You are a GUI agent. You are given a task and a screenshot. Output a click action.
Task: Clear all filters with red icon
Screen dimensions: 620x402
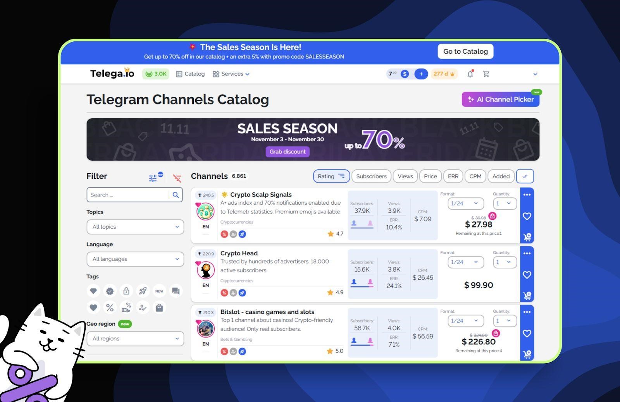point(177,178)
